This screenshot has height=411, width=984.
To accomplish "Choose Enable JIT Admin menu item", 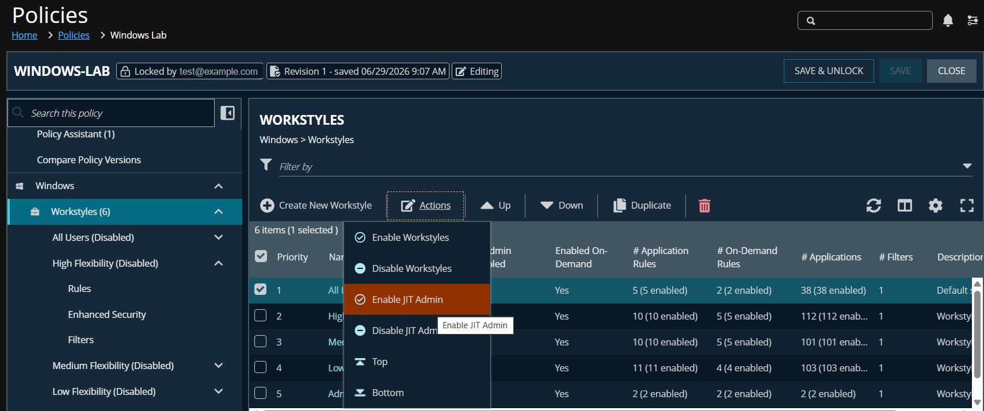I will (417, 299).
